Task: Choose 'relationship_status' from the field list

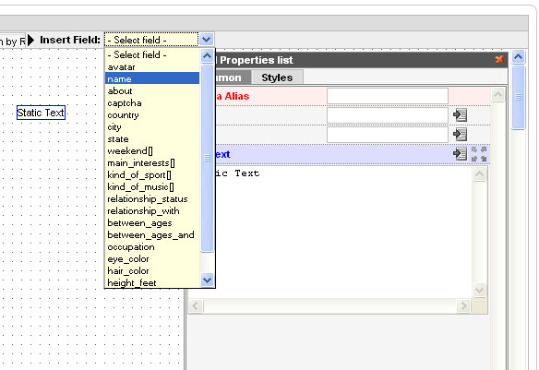Action: click(x=152, y=199)
